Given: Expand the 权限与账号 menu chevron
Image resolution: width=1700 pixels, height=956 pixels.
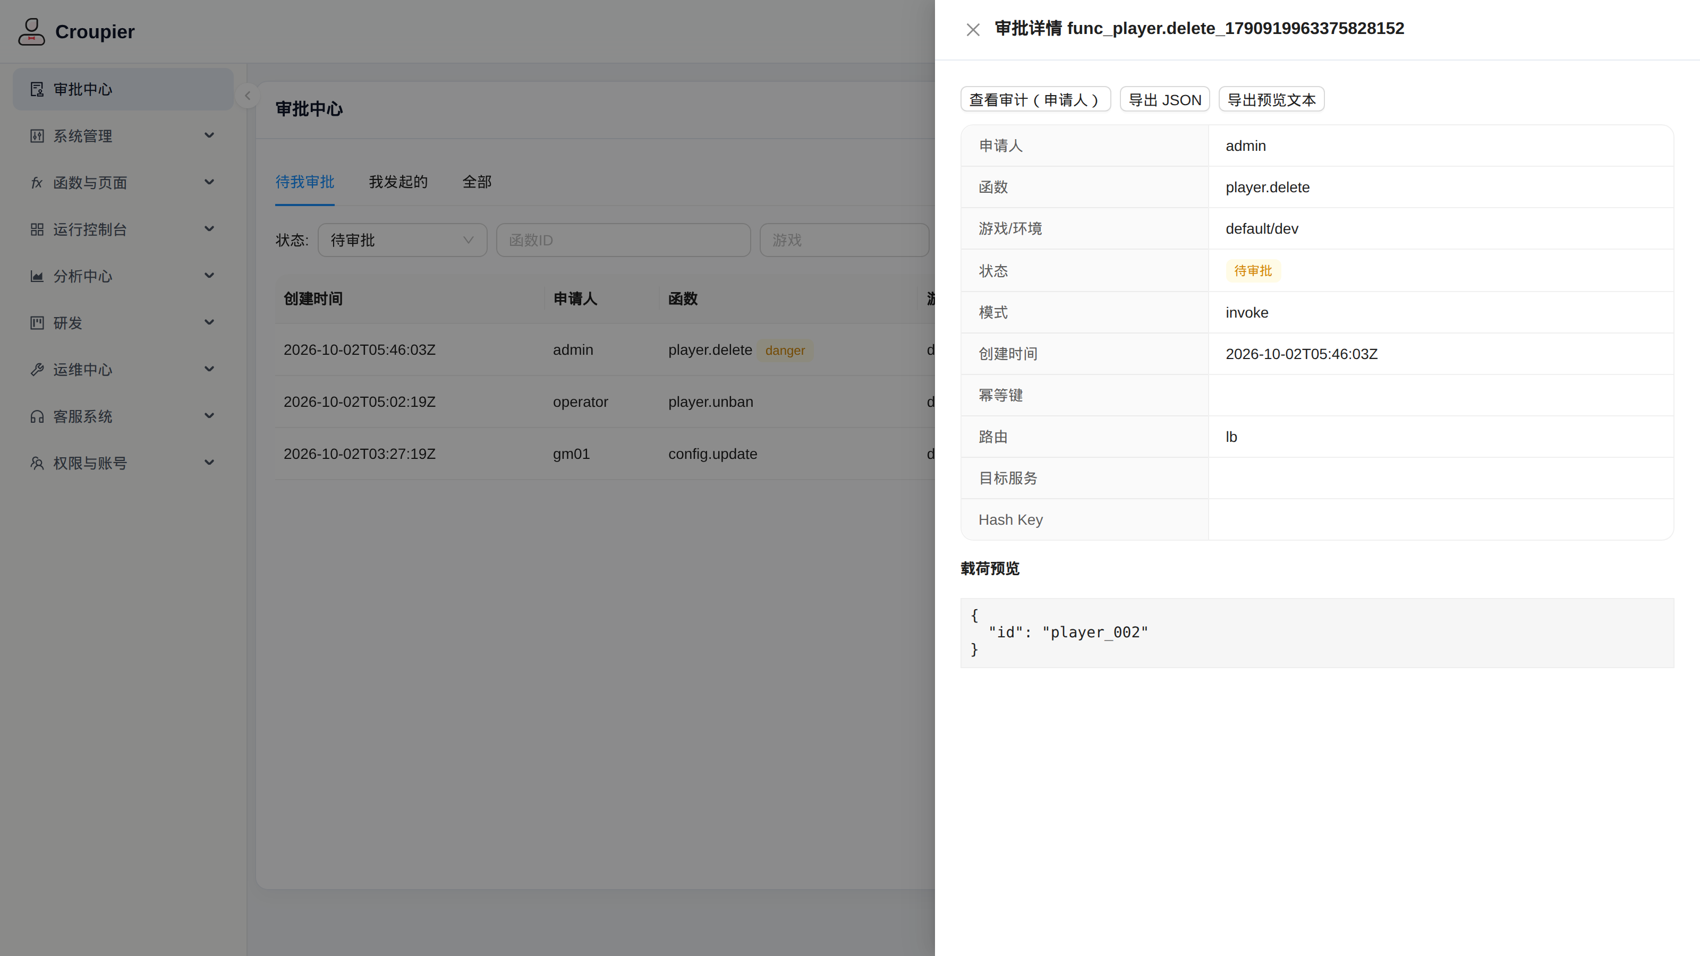Looking at the screenshot, I should coord(209,463).
